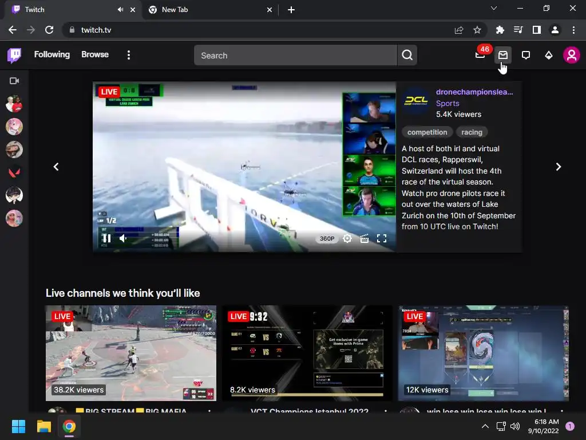The width and height of the screenshot is (586, 440).
Task: Open Chrome profile icon
Action: (x=555, y=30)
